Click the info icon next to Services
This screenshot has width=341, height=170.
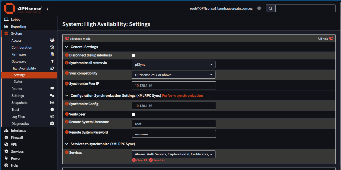67,153
